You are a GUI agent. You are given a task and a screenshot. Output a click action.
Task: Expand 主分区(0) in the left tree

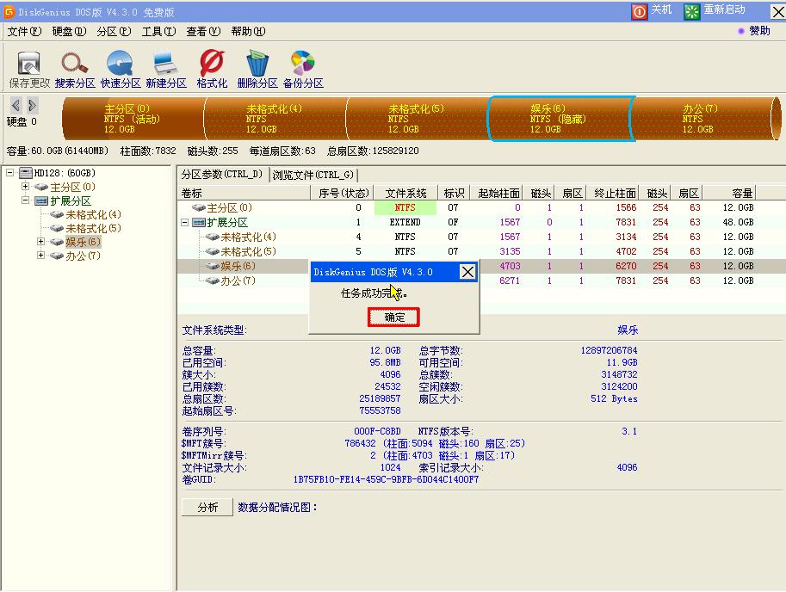pyautogui.click(x=25, y=187)
